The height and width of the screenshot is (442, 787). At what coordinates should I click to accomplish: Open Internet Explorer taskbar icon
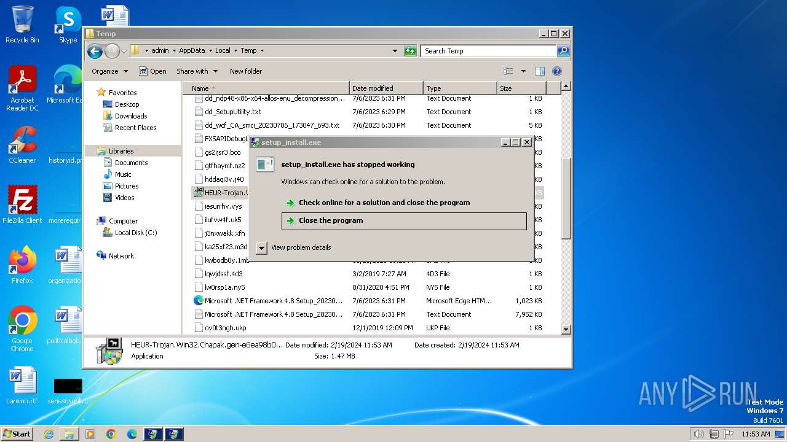[x=49, y=434]
